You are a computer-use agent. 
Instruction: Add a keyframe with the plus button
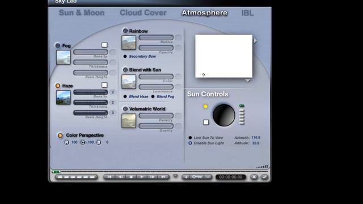tap(186, 177)
